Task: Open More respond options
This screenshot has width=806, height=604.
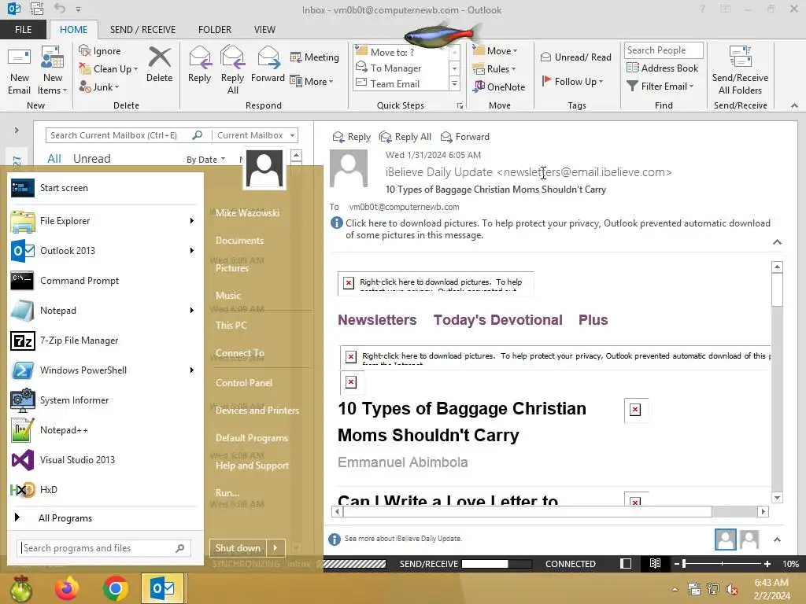Action: 312,81
